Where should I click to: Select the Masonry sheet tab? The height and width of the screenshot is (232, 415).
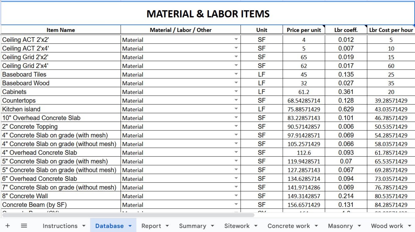point(340,226)
